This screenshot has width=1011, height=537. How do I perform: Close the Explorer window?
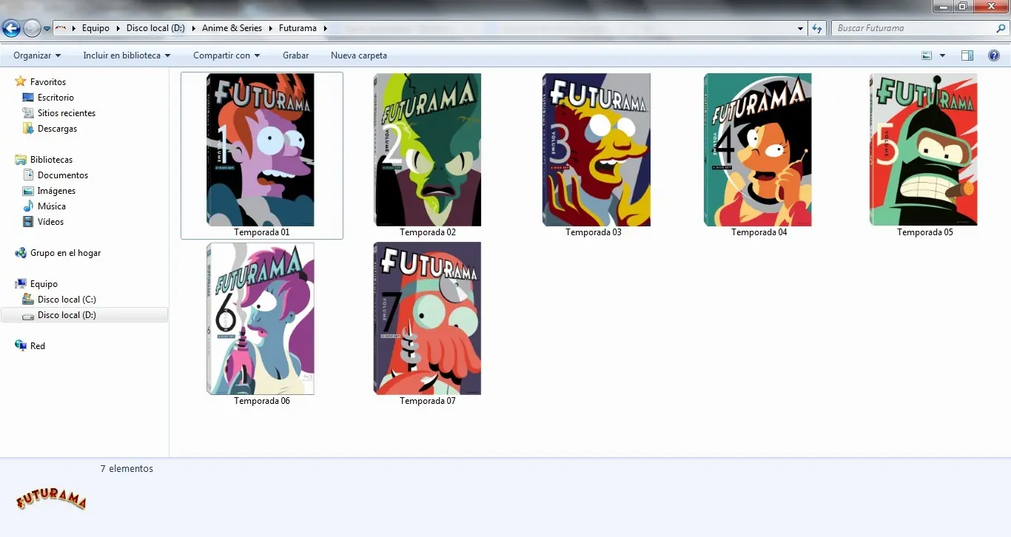pos(990,7)
